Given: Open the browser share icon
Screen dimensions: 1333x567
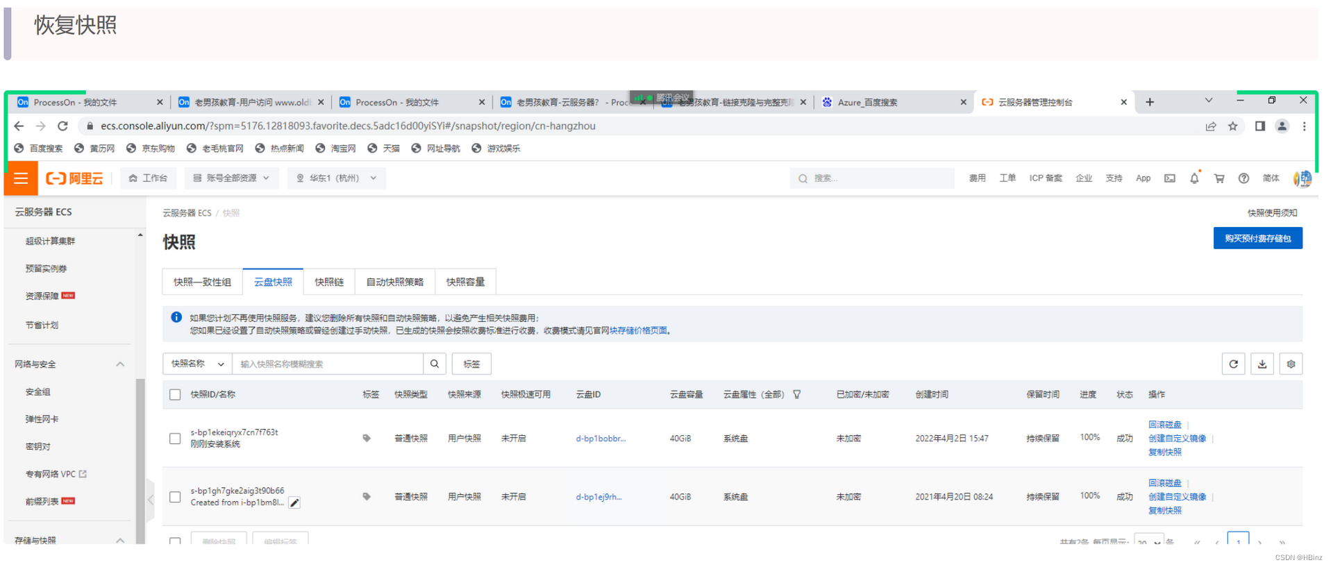Looking at the screenshot, I should point(1211,126).
